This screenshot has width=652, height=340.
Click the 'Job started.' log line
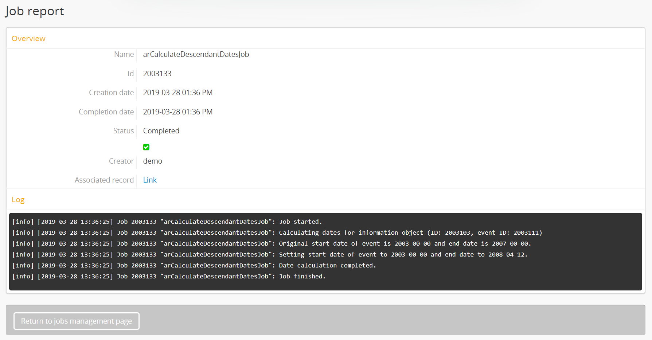pos(167,222)
